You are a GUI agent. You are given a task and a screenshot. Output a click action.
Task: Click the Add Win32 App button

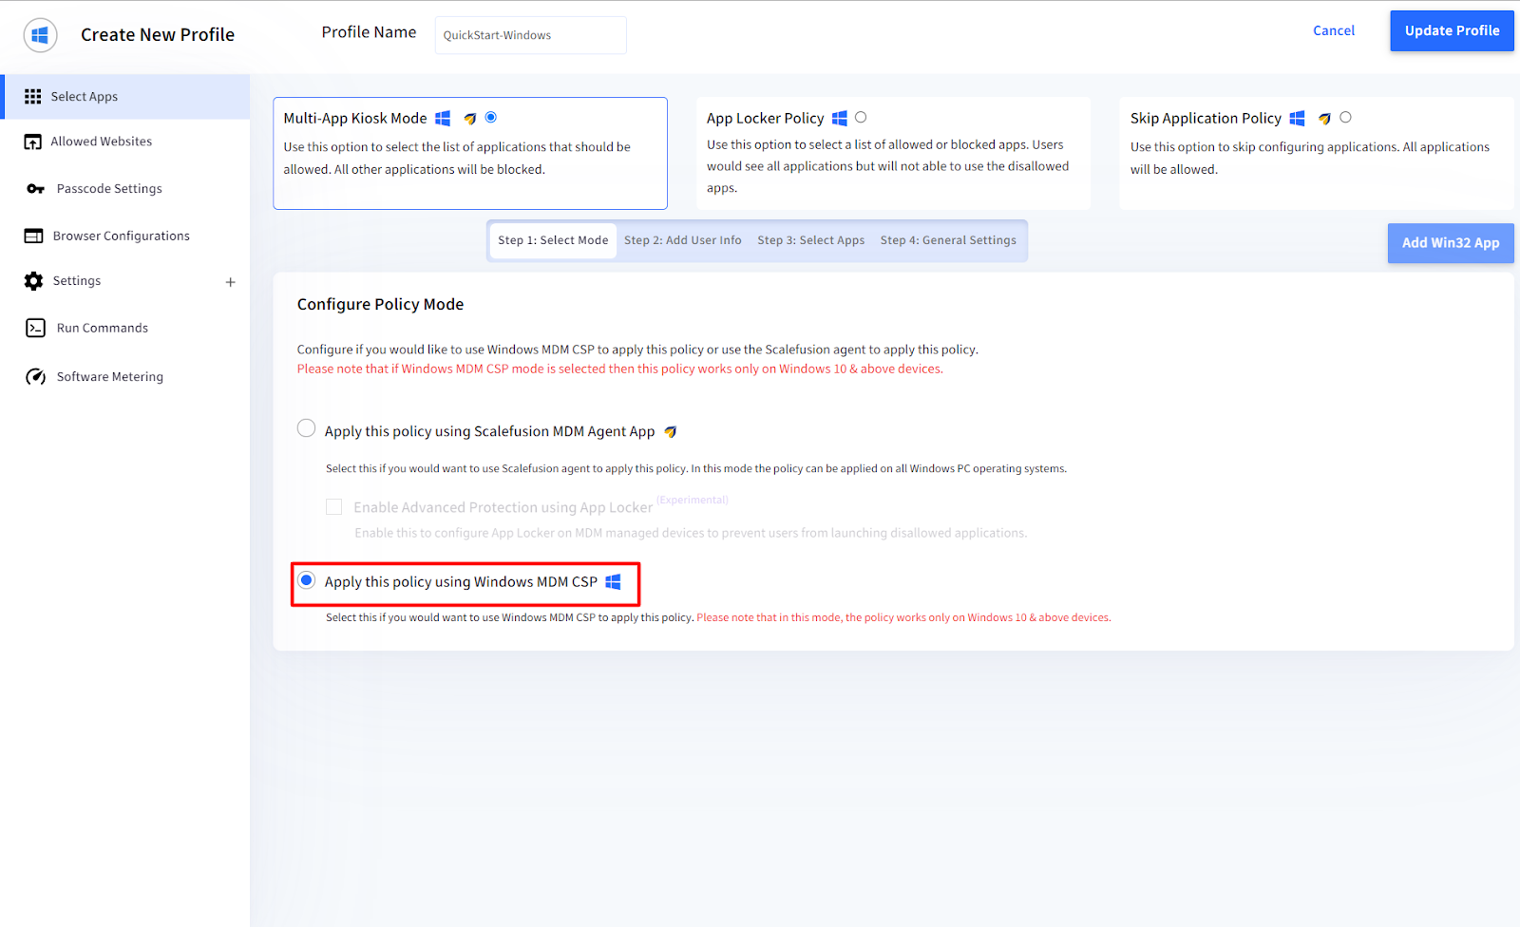tap(1451, 243)
